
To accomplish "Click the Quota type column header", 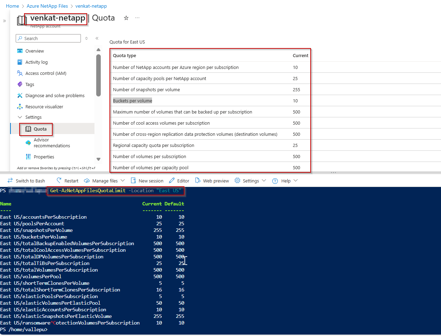I will (x=124, y=55).
